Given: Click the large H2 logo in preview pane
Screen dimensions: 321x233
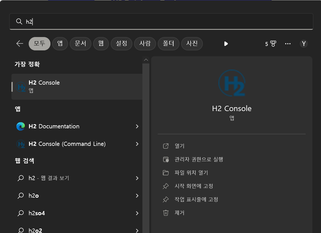Looking at the screenshot, I should 232,83.
